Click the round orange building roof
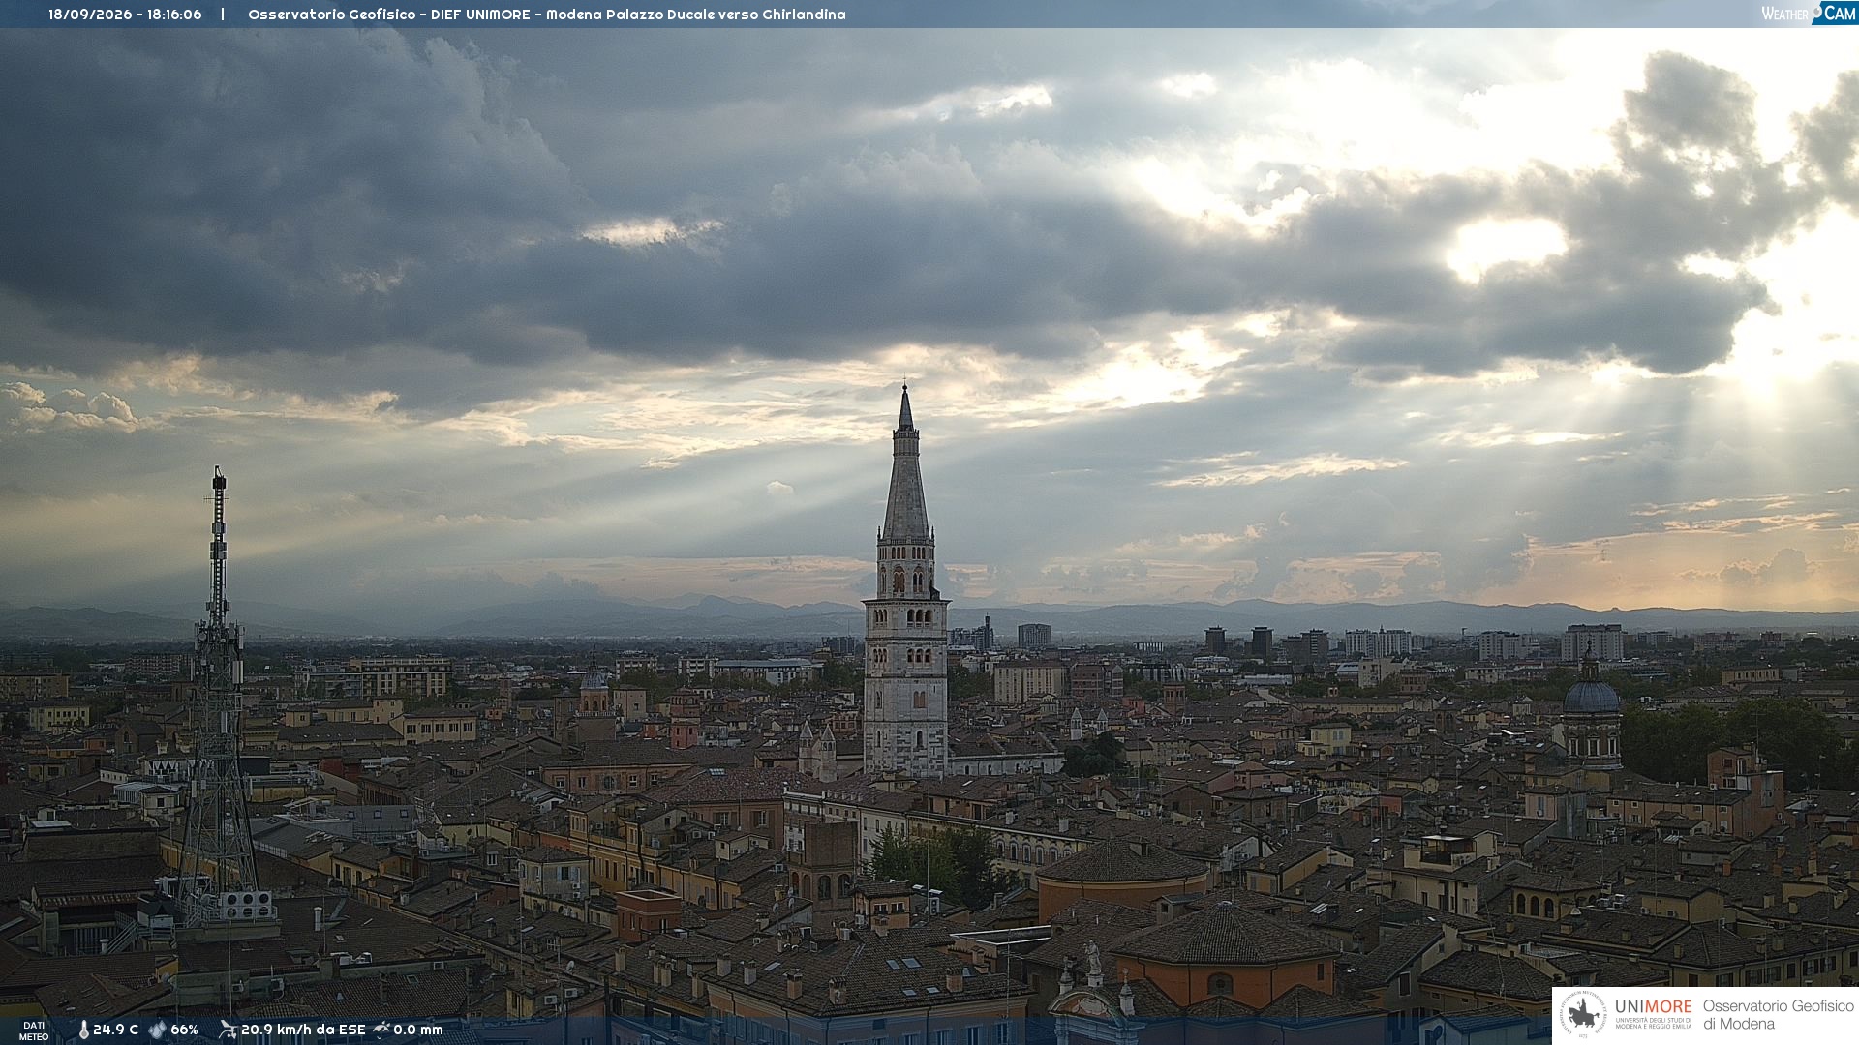 click(x=1122, y=862)
